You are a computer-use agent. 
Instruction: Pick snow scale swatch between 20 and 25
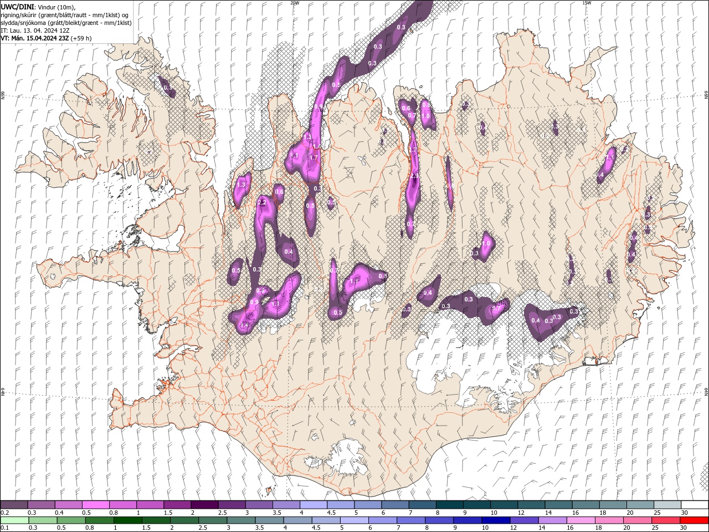tap(640, 505)
